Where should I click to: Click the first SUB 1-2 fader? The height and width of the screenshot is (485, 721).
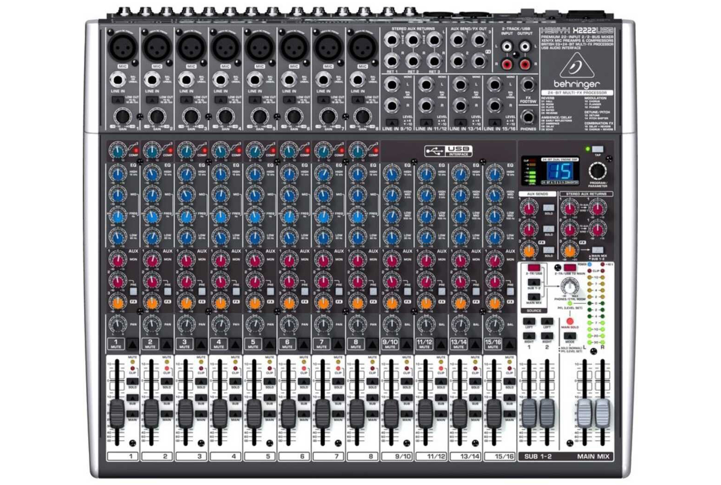tap(529, 413)
